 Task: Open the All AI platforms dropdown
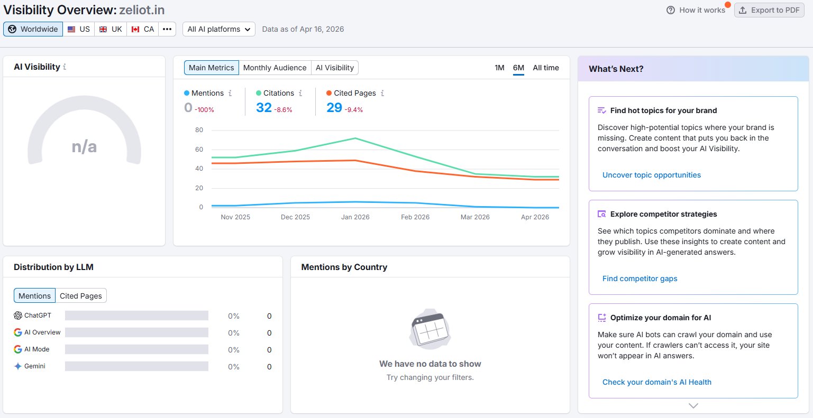219,29
